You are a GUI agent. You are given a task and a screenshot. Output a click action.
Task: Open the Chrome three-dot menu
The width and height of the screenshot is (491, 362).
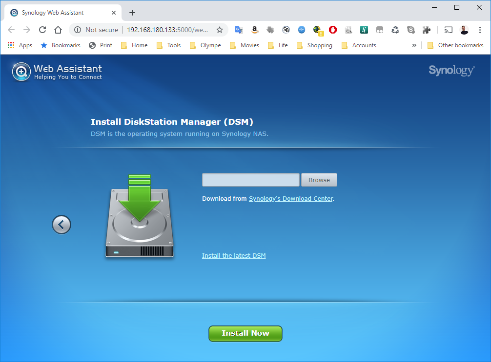pos(480,30)
